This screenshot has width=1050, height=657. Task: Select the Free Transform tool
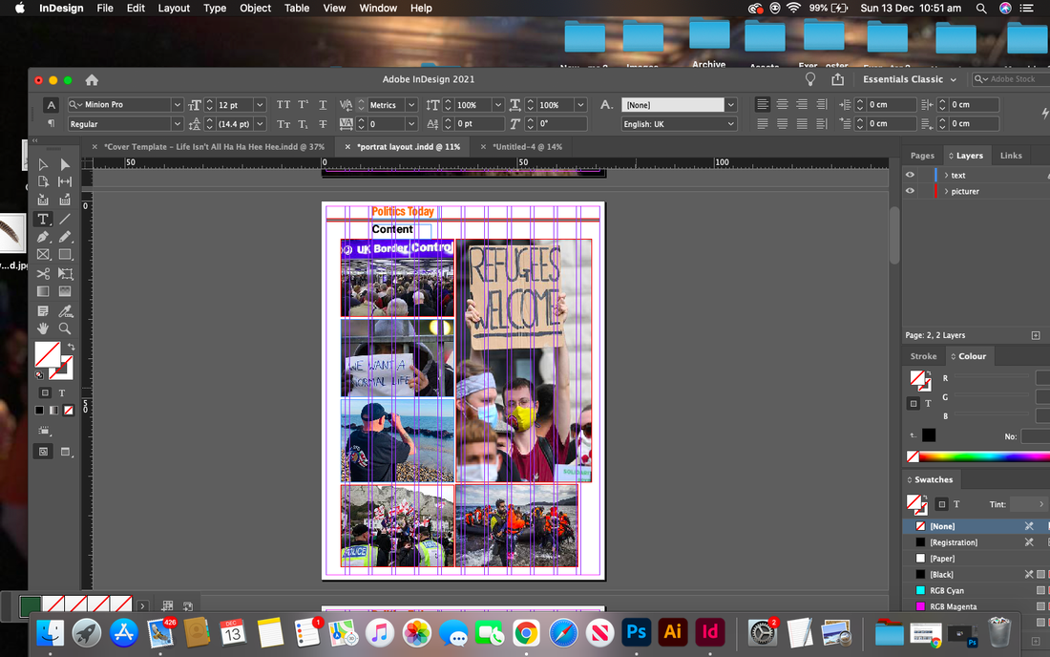tap(65, 273)
